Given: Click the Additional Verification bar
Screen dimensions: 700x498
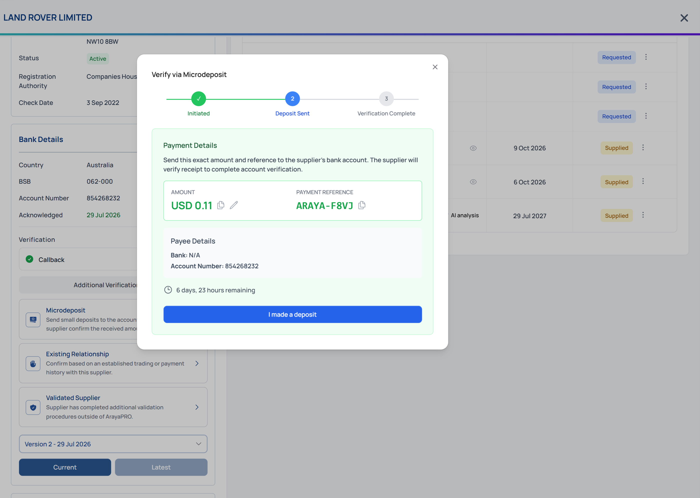Looking at the screenshot, I should [78, 285].
